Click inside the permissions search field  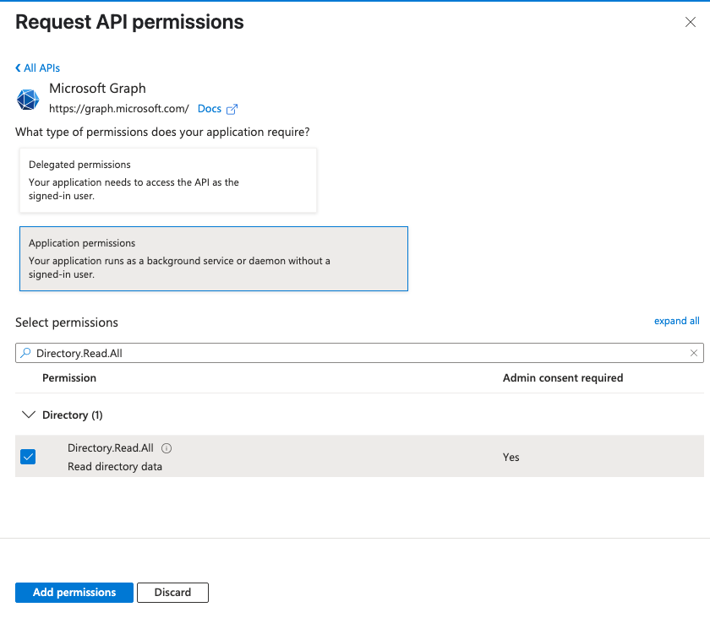254,353
